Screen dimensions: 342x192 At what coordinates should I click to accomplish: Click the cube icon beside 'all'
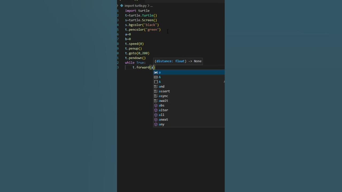click(x=156, y=115)
